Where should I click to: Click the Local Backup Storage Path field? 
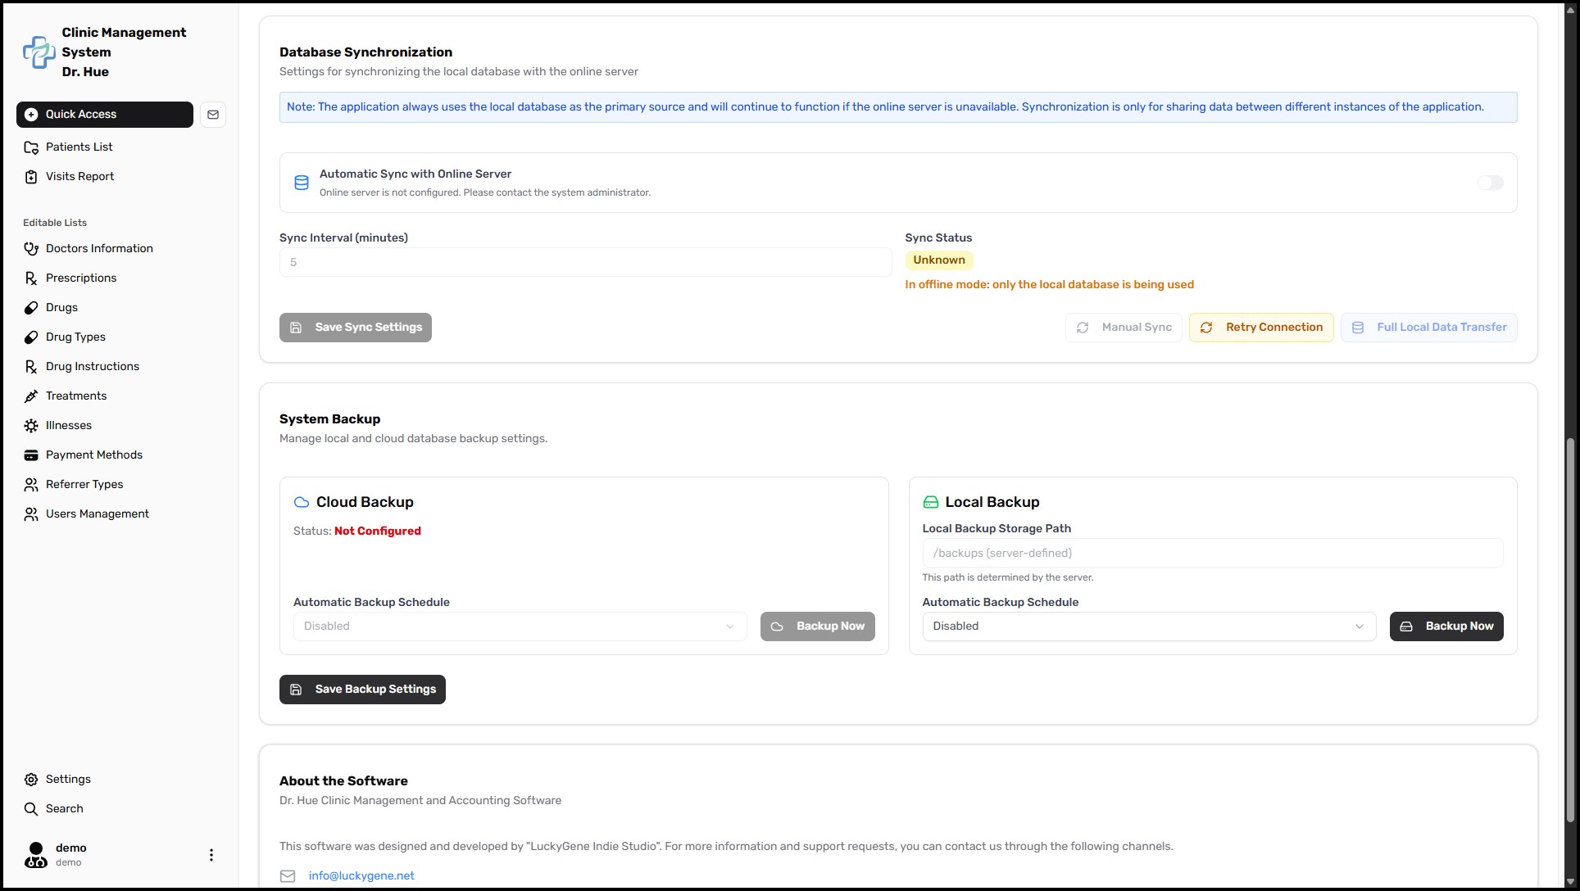pos(1213,554)
